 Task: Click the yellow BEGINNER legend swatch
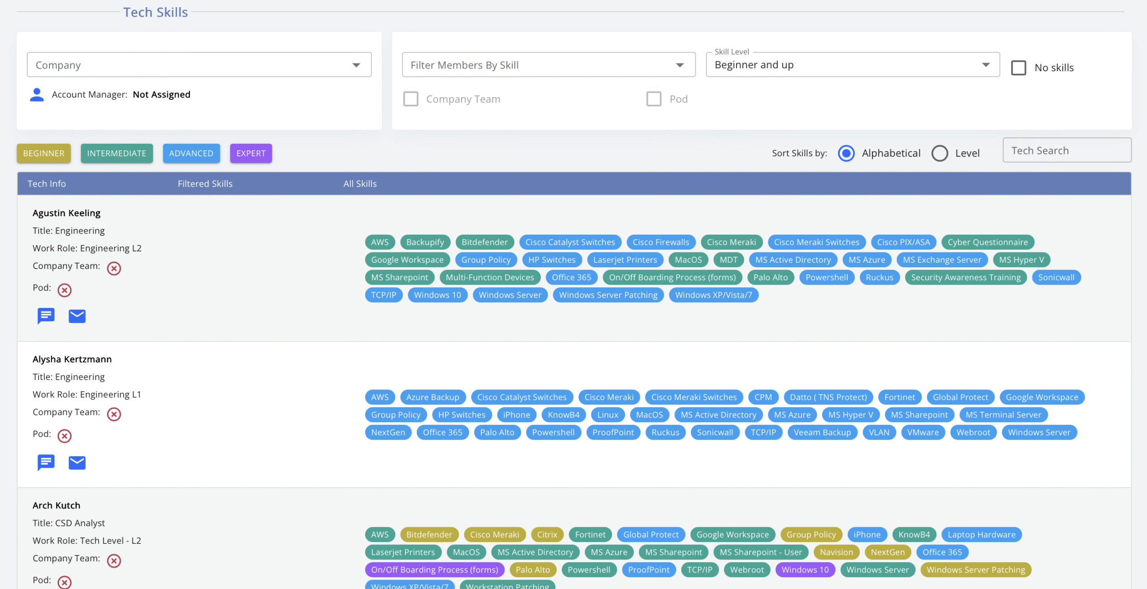point(43,153)
